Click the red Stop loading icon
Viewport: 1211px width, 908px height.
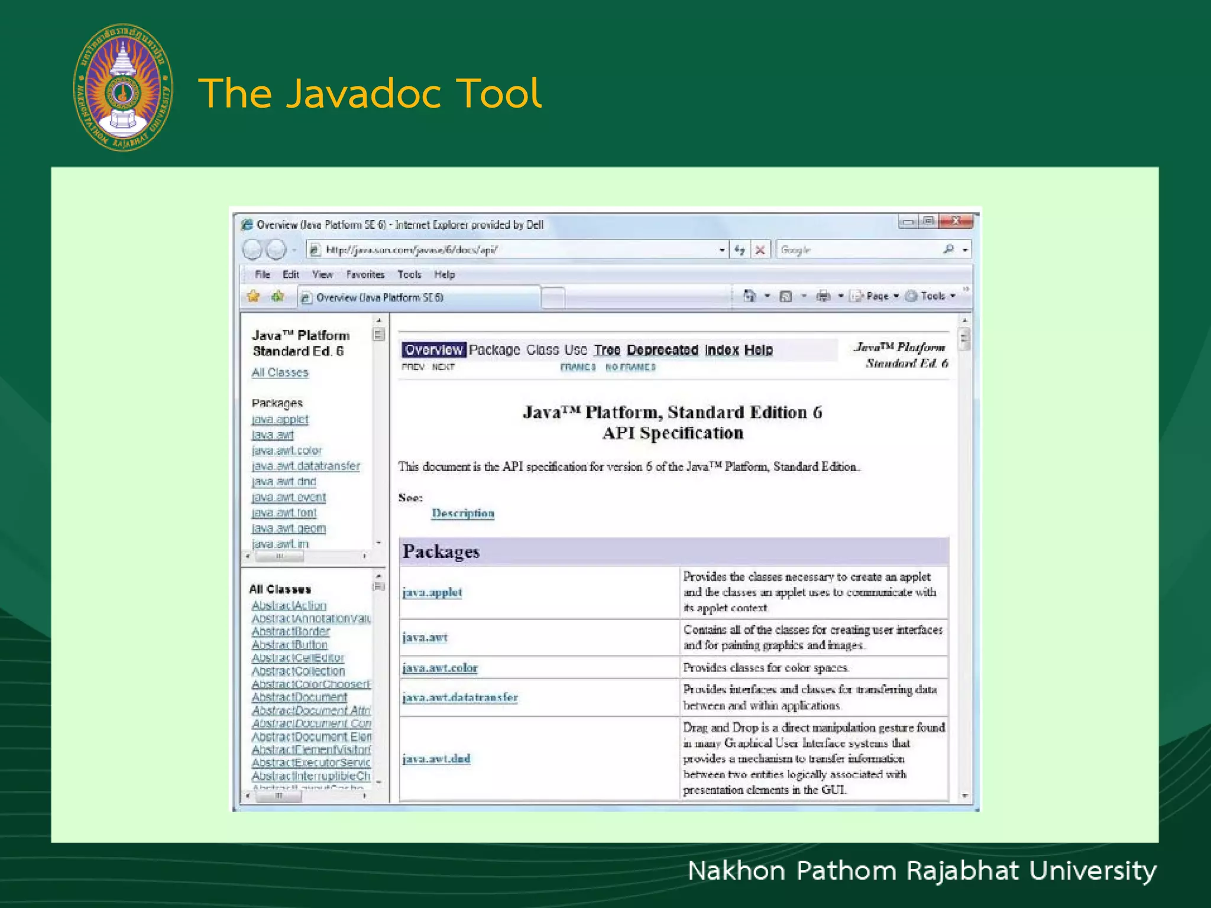pos(760,250)
